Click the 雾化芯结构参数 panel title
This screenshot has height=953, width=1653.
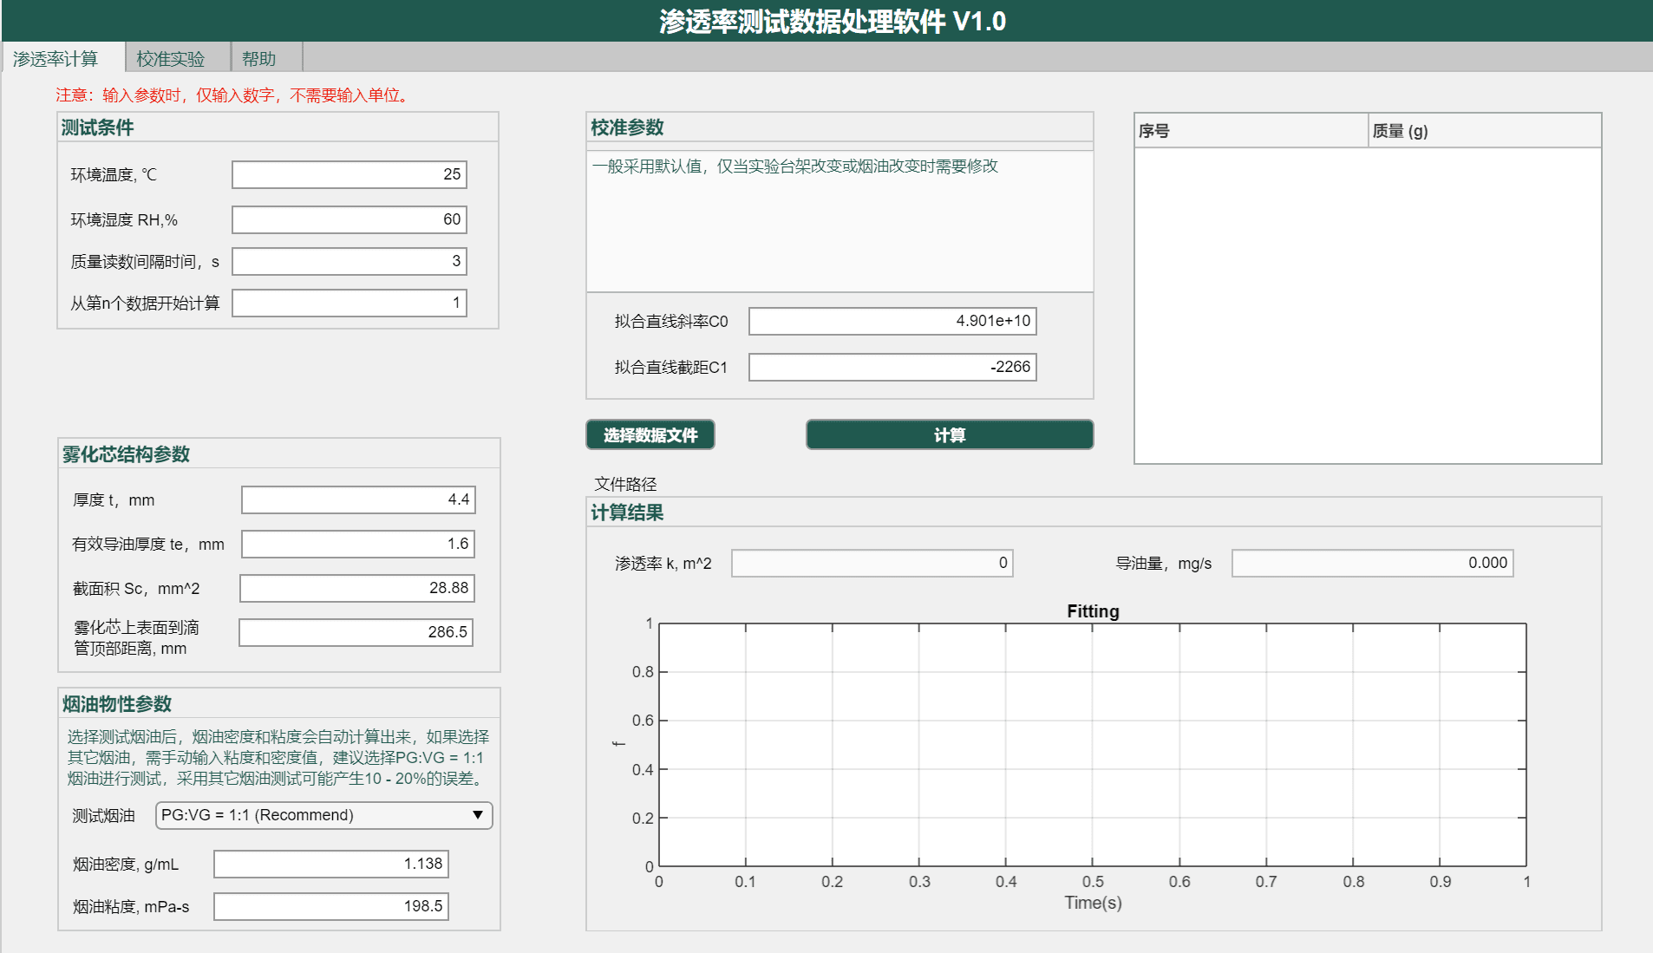126,454
